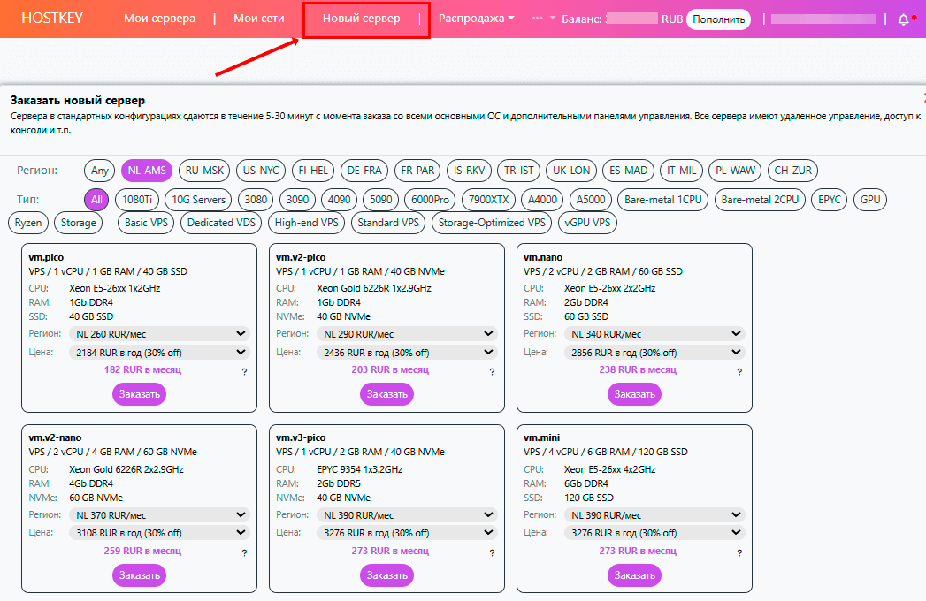Screen dimensions: 926x601
Task: Click the help question mark in vm.v2-pico card
Action: coord(492,373)
